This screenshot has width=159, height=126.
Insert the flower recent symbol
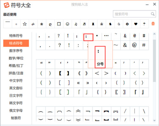click(42, 24)
